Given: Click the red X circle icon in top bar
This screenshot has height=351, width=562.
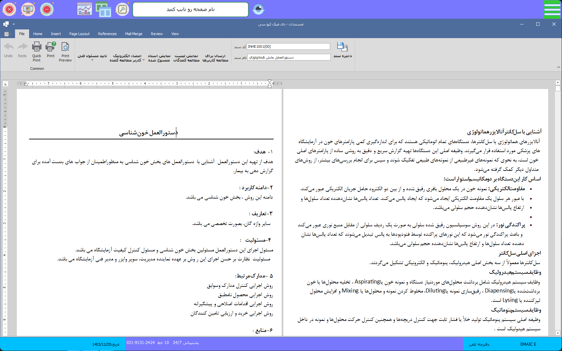Looking at the screenshot, I should pyautogui.click(x=10, y=9).
